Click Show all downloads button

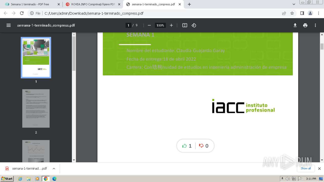[x=306, y=168]
